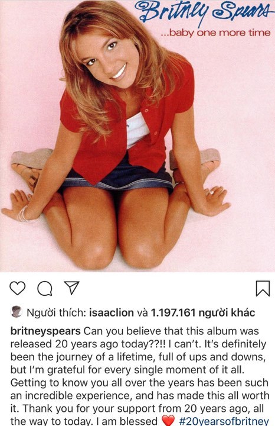Open the britneyspears username in the caption
Image resolution: width=275 pixels, height=426 pixels.
tap(45, 331)
